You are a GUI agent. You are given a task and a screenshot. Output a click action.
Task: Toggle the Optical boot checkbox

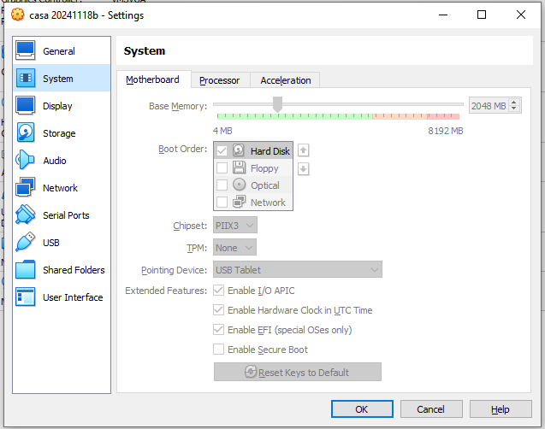point(222,185)
